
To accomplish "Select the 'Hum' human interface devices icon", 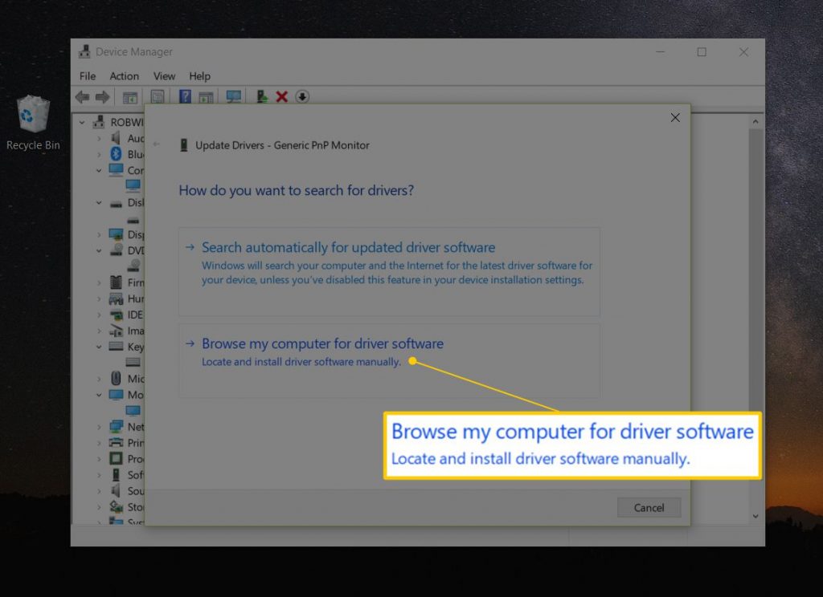I will pyautogui.click(x=116, y=298).
